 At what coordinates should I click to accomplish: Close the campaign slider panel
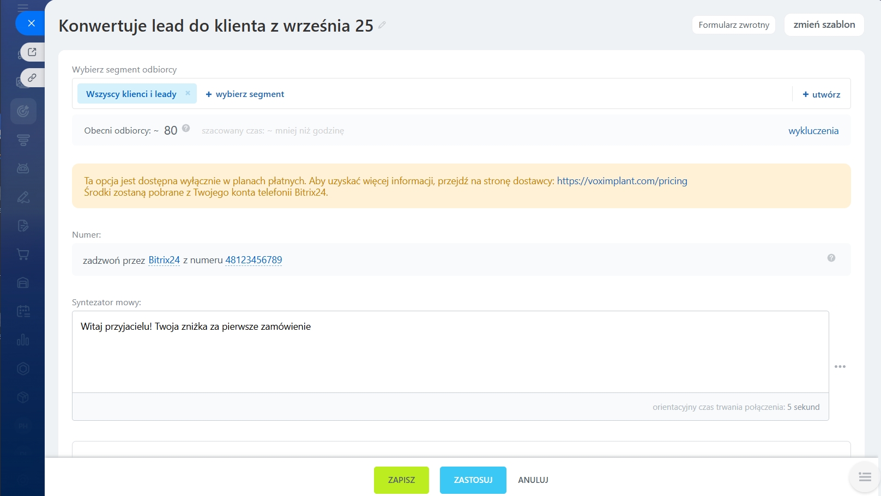[31, 23]
